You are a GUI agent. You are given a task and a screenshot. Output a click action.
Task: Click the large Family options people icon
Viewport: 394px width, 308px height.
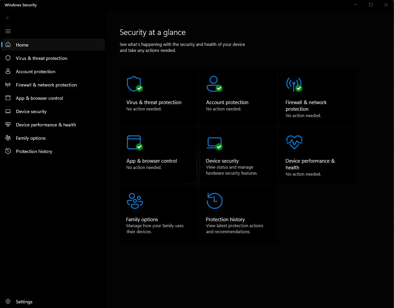135,201
